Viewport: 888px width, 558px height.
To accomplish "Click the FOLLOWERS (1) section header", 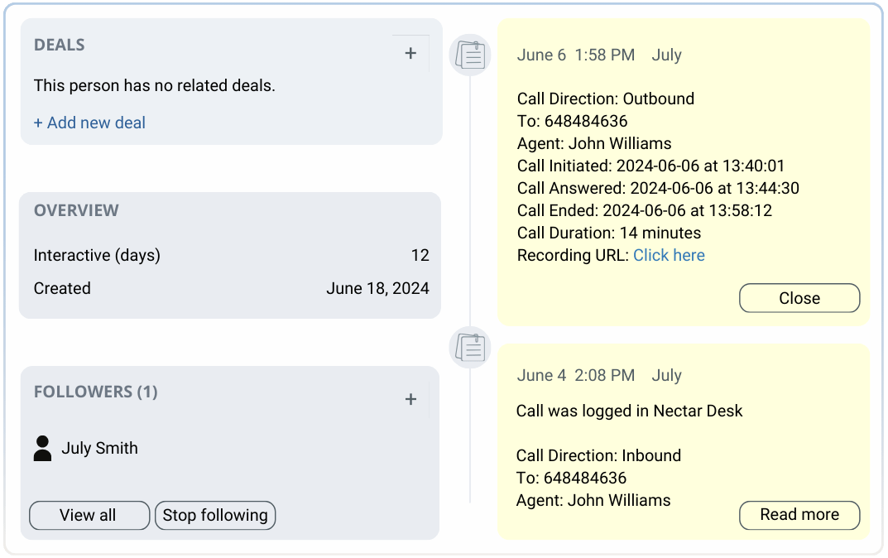I will pos(96,392).
